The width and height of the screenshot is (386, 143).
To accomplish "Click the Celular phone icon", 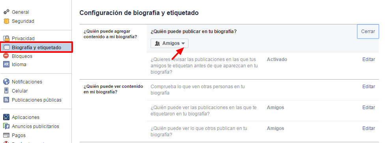I will point(6,91).
